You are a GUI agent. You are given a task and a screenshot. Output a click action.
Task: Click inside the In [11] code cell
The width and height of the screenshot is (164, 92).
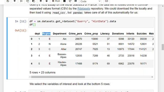(x=91, y=23)
